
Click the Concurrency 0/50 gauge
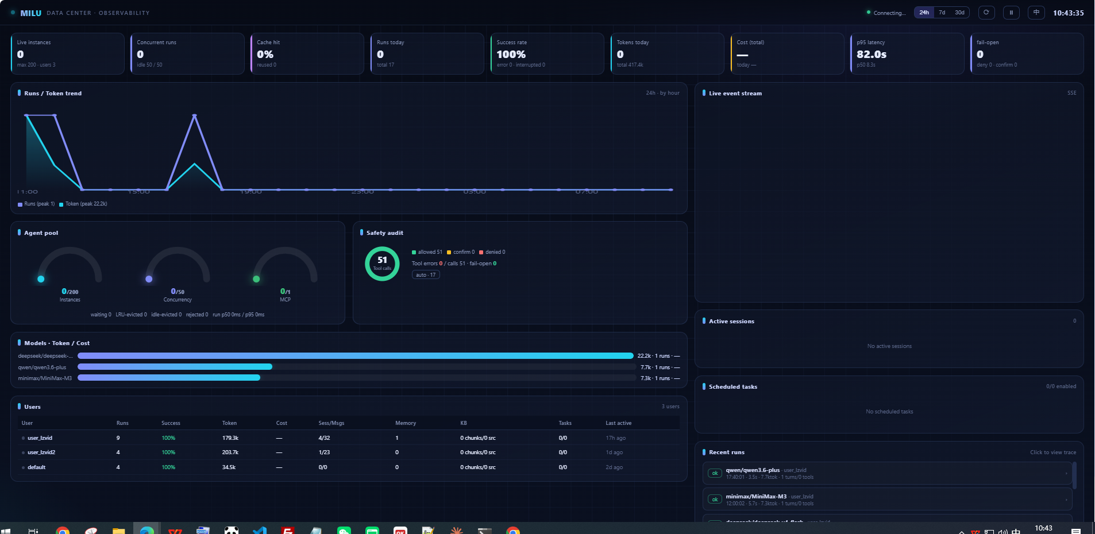[178, 274]
